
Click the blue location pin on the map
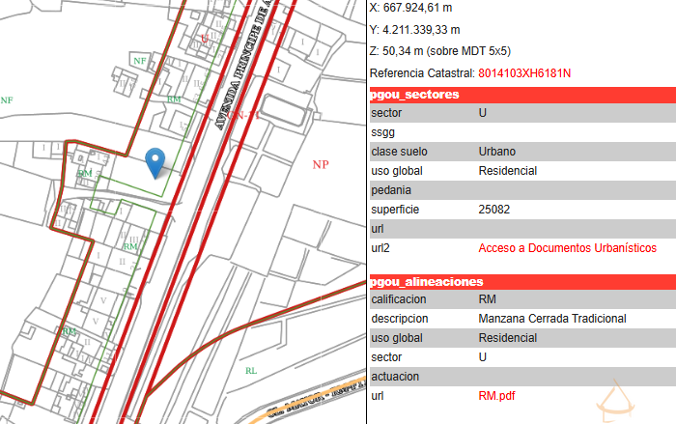click(x=155, y=163)
